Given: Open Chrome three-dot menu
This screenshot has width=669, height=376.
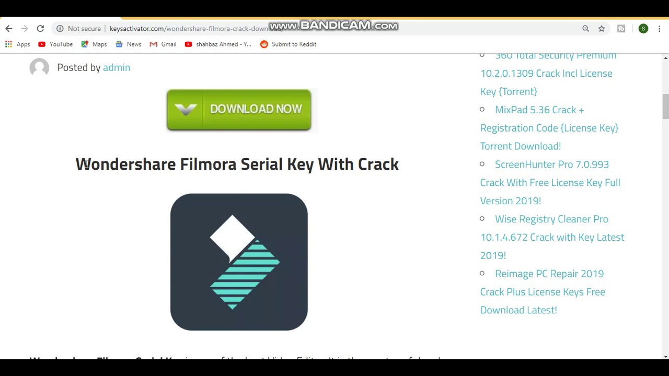Looking at the screenshot, I should click(660, 29).
